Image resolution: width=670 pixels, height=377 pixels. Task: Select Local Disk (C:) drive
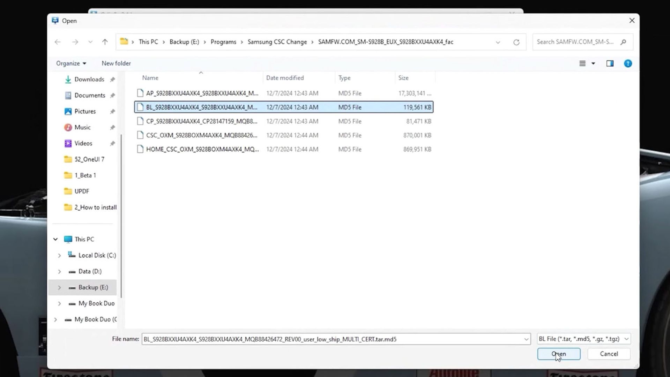[97, 255]
